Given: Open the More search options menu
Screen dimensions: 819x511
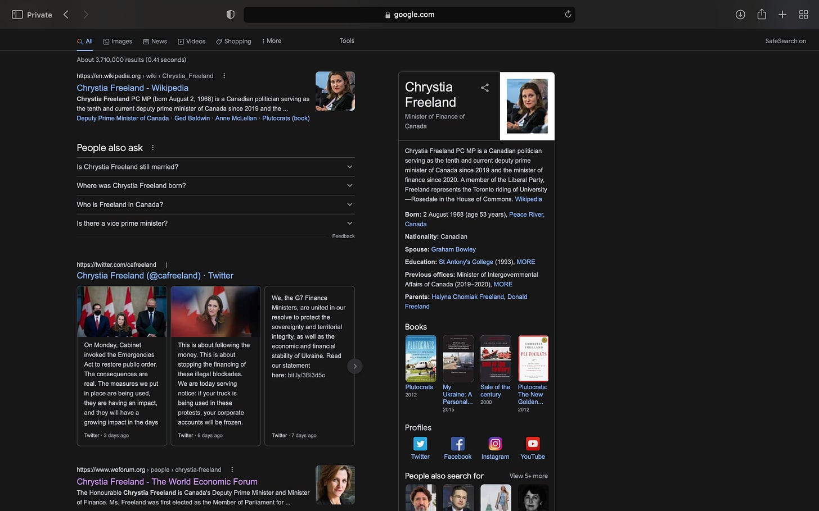Looking at the screenshot, I should (x=272, y=41).
